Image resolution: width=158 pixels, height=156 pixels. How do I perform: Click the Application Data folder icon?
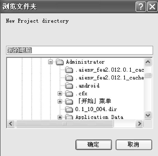(x=69, y=117)
